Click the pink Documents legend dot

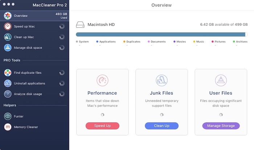click(x=149, y=42)
